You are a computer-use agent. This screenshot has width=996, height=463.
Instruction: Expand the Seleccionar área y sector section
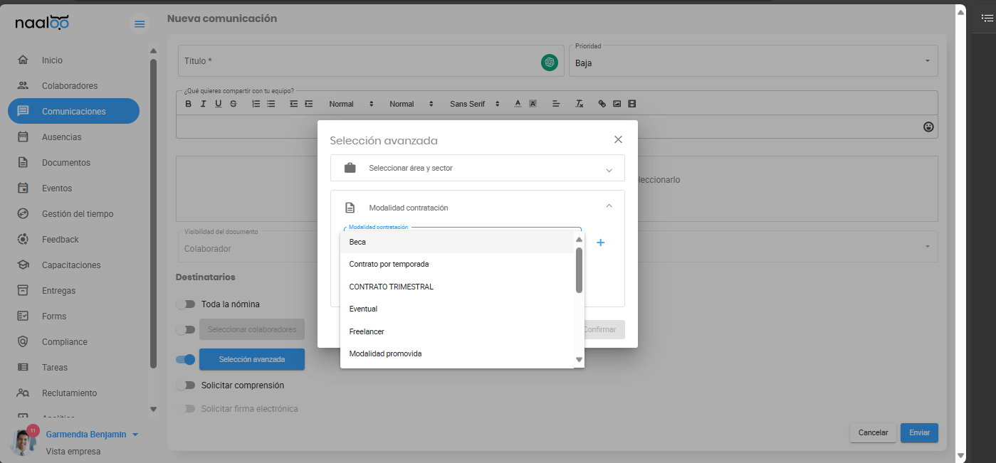click(x=478, y=169)
